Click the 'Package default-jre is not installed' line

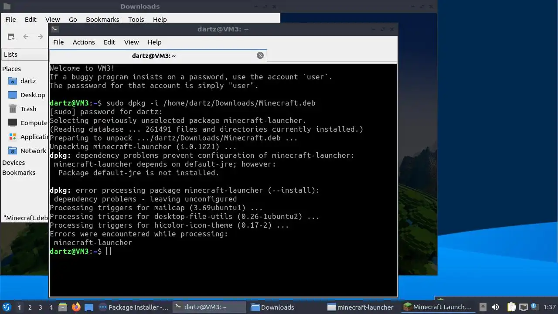point(139,173)
